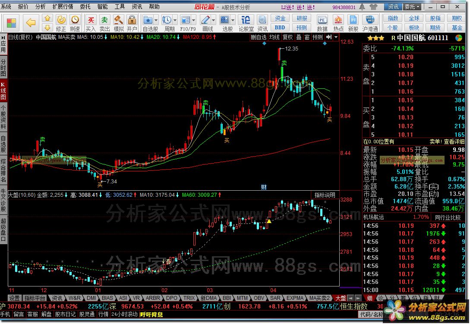Open the F10/F9 company info icon

pos(186,23)
